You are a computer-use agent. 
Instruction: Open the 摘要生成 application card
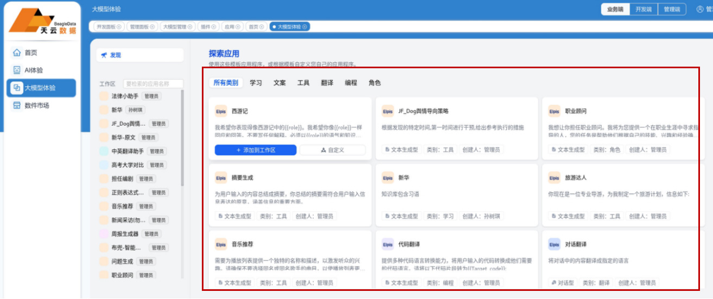coord(290,195)
